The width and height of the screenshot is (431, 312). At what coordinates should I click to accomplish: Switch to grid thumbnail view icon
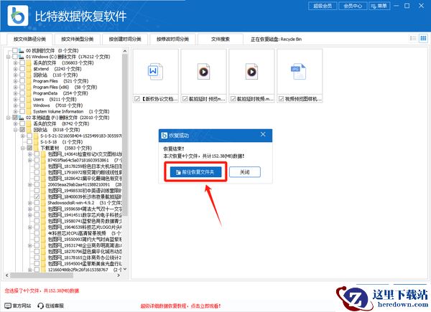[423, 39]
